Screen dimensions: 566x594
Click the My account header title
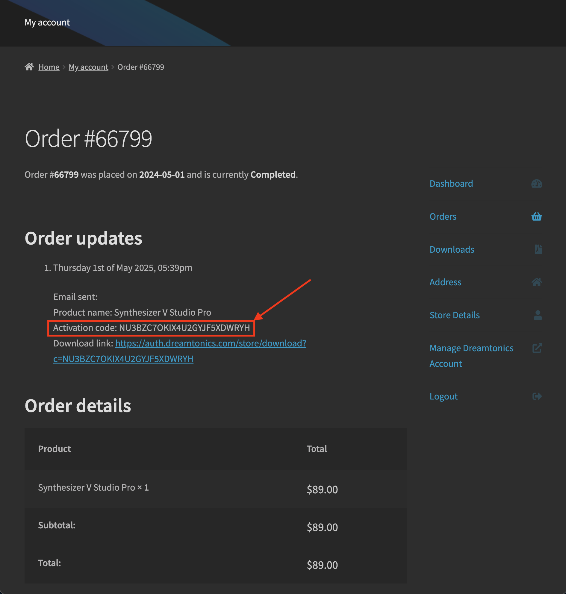click(x=47, y=22)
